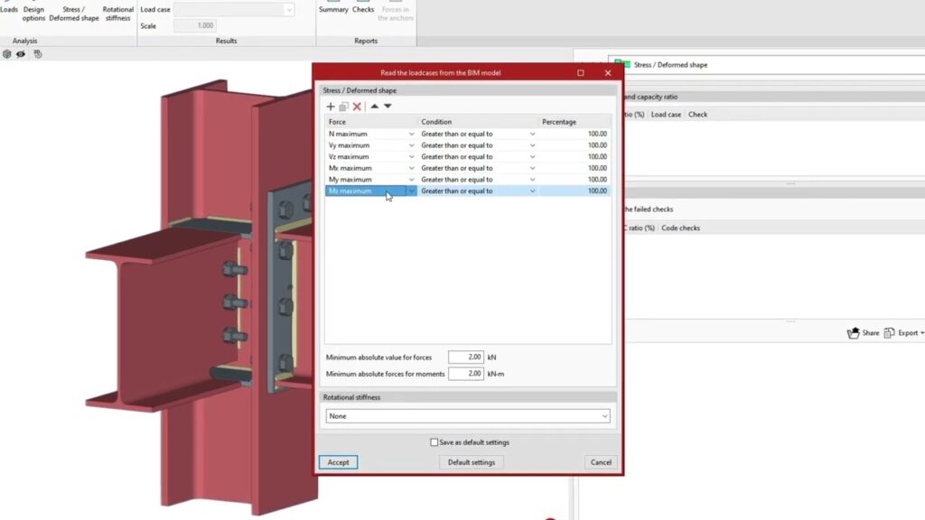Add a new force row with the plus icon

[x=331, y=107]
